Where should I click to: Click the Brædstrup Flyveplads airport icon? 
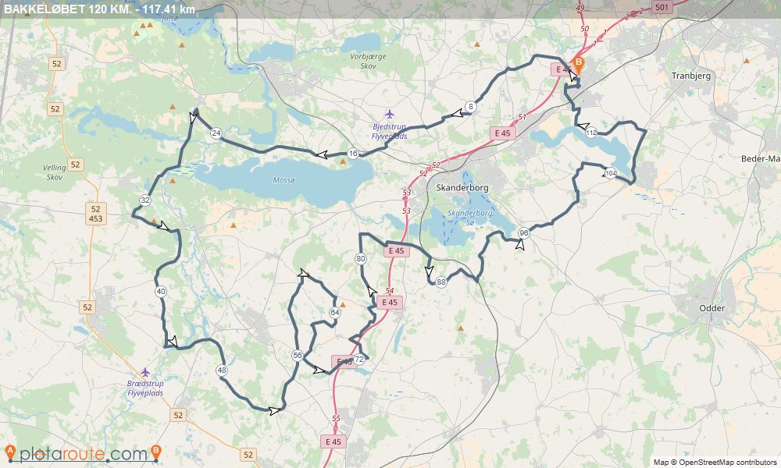pyautogui.click(x=145, y=372)
